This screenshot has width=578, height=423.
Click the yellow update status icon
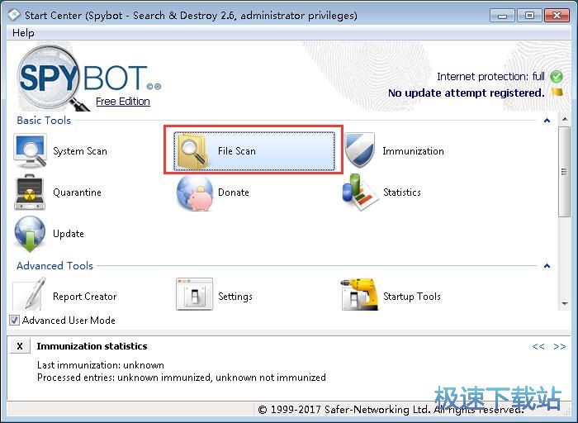[557, 93]
